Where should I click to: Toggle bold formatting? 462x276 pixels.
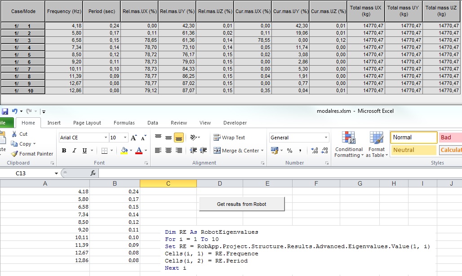click(63, 150)
